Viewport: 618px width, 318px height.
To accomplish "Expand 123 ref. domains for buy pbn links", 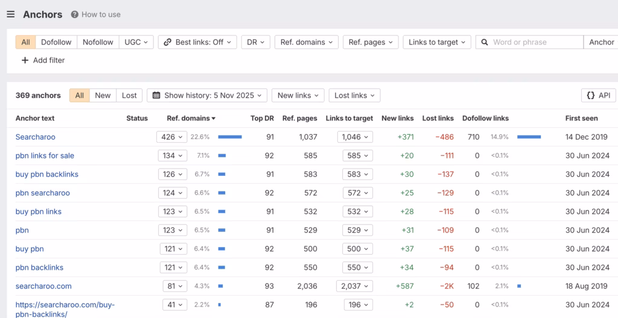I will pyautogui.click(x=173, y=211).
